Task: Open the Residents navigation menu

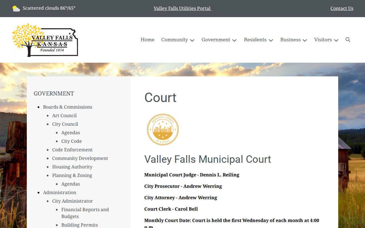Action: pyautogui.click(x=255, y=40)
